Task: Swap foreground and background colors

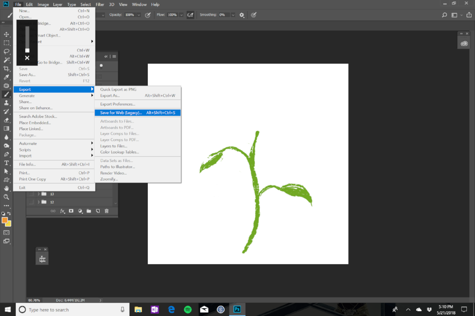Action: pyautogui.click(x=9, y=214)
